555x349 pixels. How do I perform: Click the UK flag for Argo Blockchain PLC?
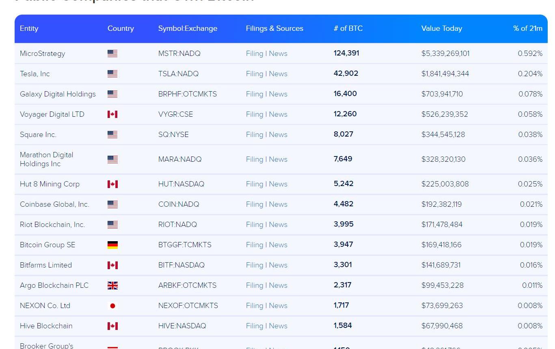coord(112,285)
